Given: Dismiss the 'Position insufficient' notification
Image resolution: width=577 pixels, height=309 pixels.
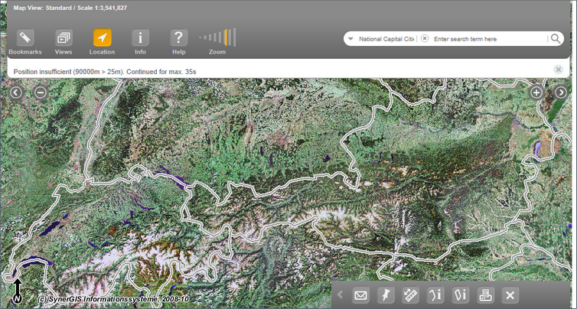Looking at the screenshot, I should click(559, 70).
